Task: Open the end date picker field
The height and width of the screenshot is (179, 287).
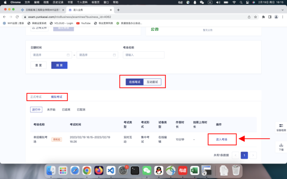Action: coord(97,55)
